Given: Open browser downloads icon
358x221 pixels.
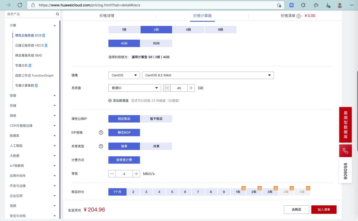Looking at the screenshot, I should coord(328,5).
